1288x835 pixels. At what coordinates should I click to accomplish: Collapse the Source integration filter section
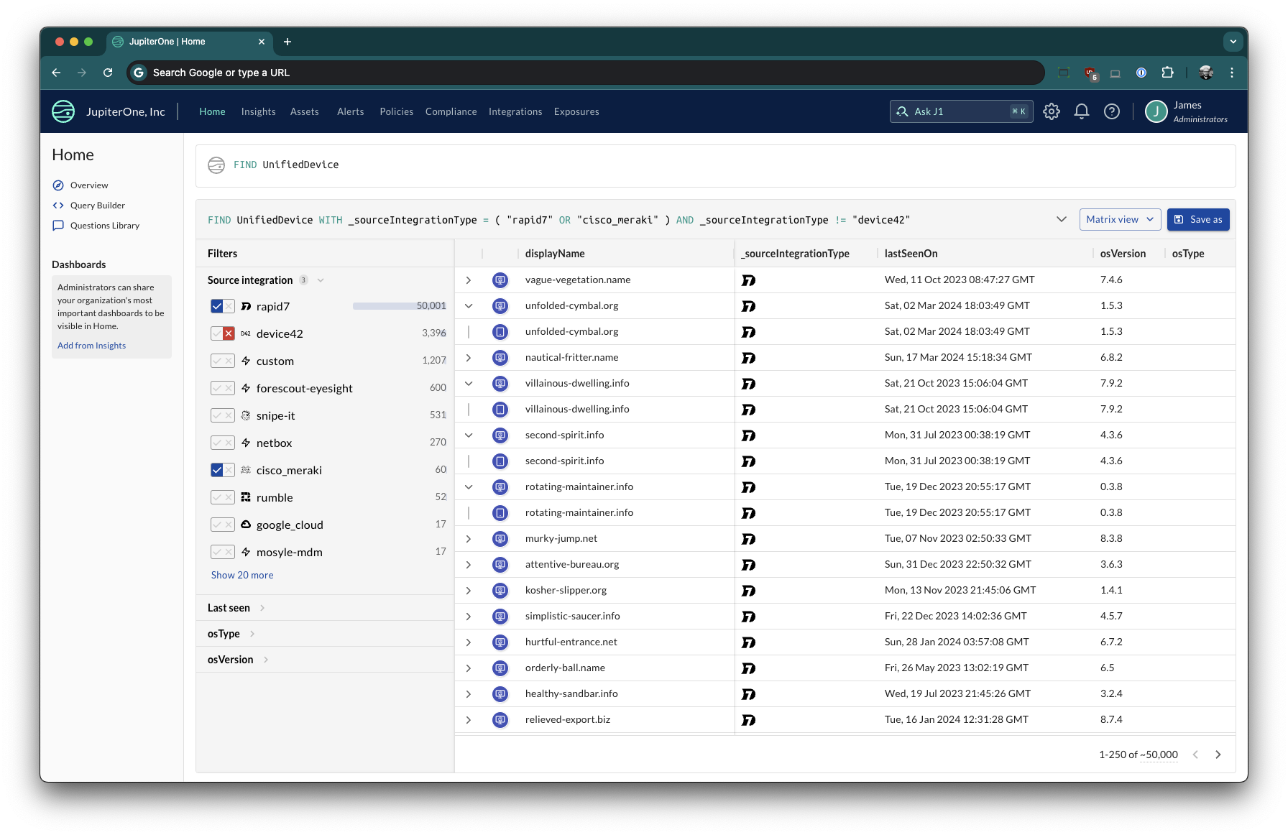pos(321,280)
